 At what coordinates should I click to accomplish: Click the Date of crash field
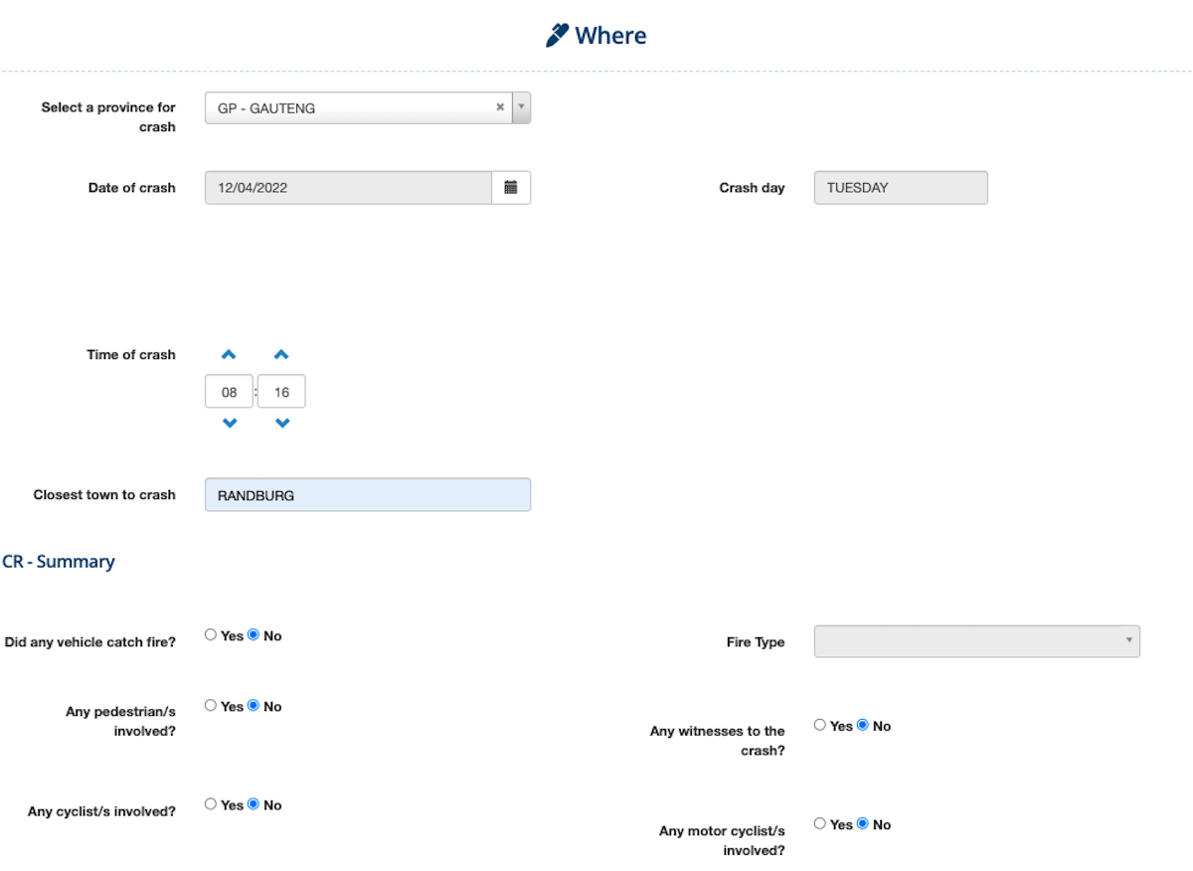[348, 188]
